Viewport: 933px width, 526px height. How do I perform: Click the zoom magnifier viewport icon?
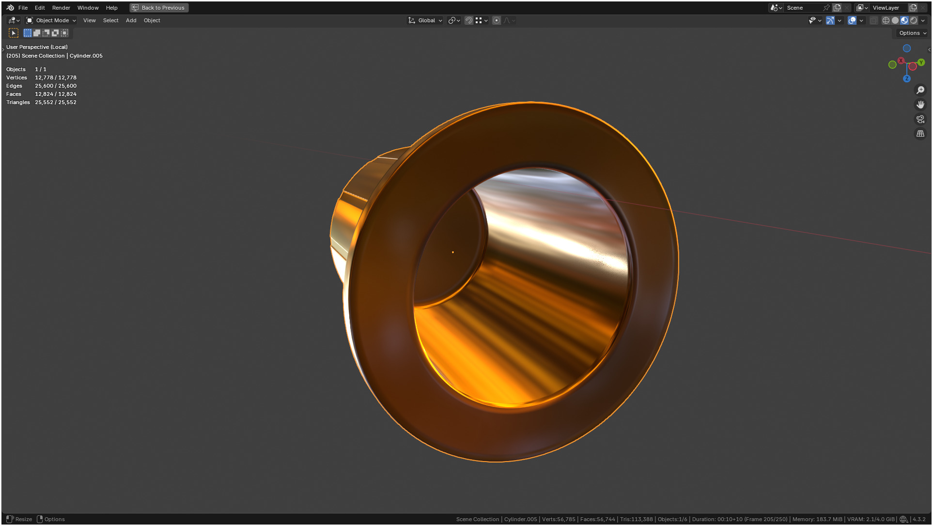920,90
